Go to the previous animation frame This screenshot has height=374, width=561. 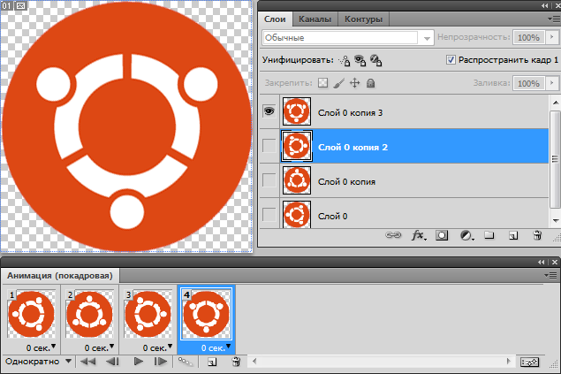[x=113, y=362]
